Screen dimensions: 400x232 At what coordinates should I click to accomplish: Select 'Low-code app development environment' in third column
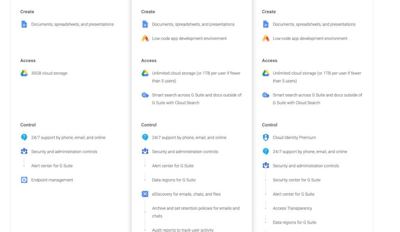310,39
